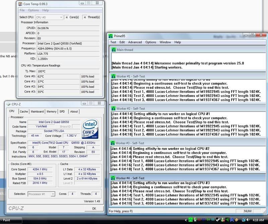Click the Prime95 title bar icon
The height and width of the screenshot is (224, 268).
(x=111, y=36)
